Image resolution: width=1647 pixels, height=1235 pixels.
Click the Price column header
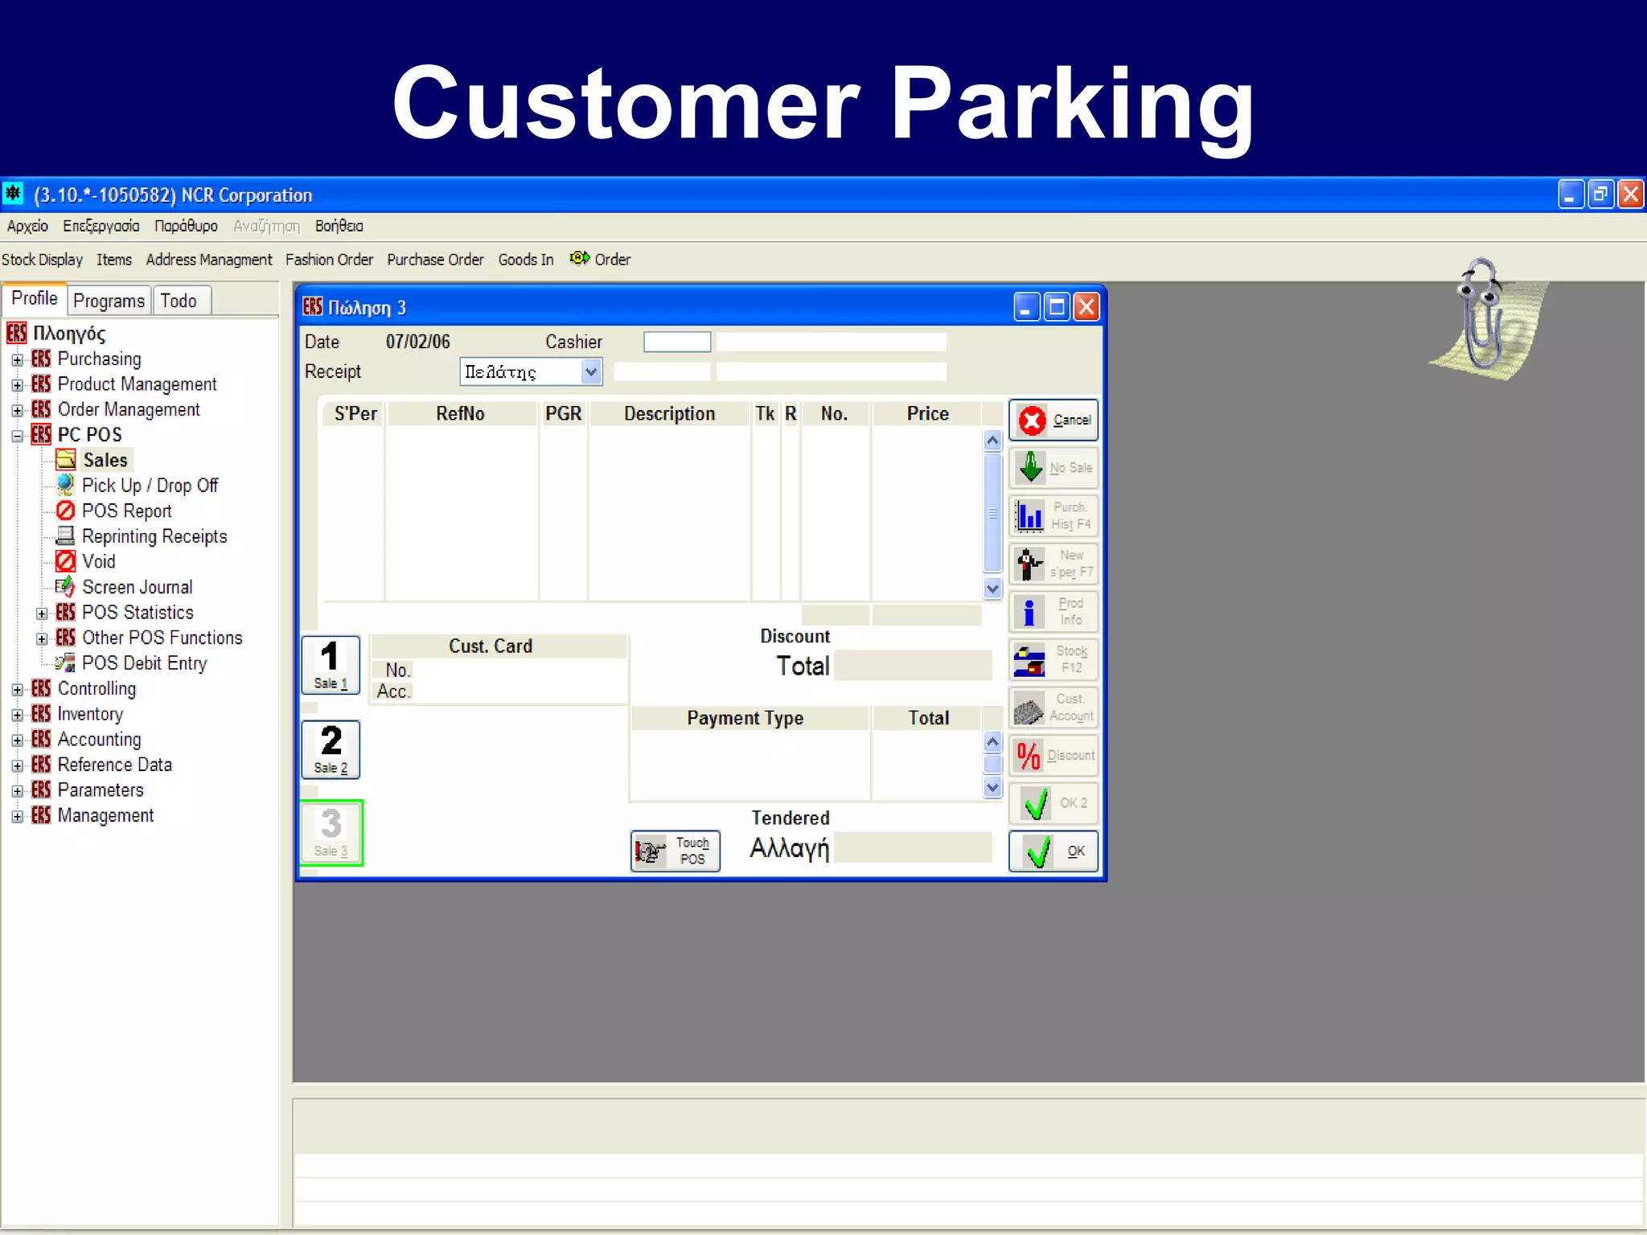coord(927,413)
